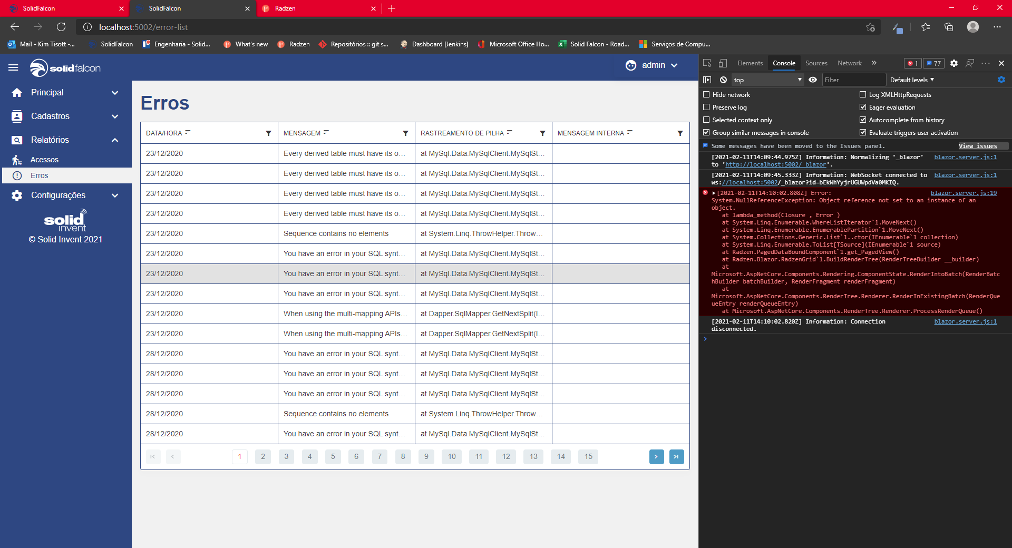The height and width of the screenshot is (548, 1012).
Task: Uncheck Eager evaluation option
Action: [x=863, y=107]
